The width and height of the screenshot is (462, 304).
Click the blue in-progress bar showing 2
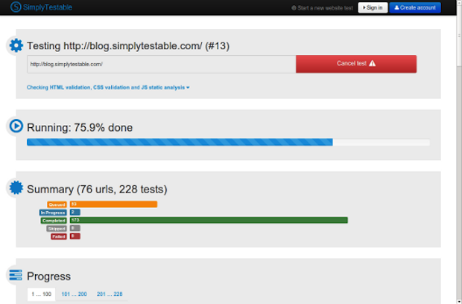(x=75, y=212)
